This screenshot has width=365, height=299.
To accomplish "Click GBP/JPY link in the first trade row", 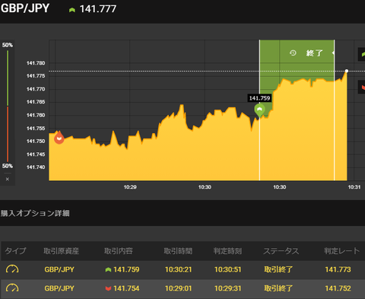I will tap(59, 269).
